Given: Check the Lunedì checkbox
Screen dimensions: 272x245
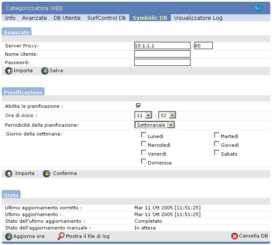Looking at the screenshot, I should click(144, 135).
